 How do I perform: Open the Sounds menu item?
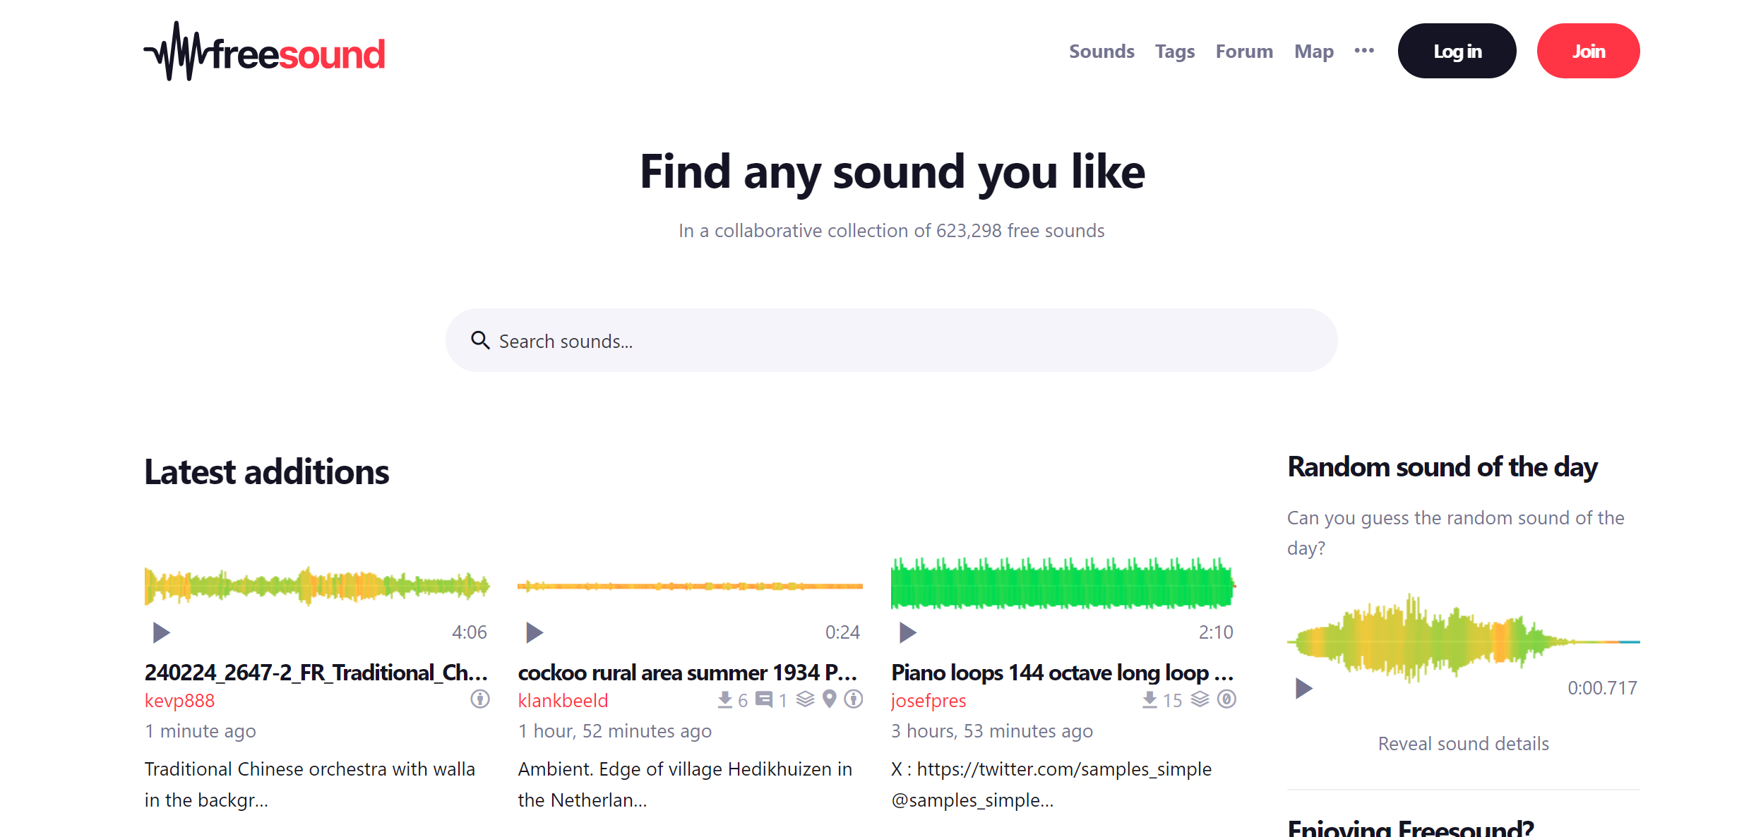(x=1101, y=52)
